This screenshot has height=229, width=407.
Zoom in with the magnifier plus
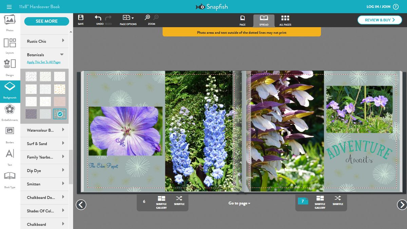point(147,18)
